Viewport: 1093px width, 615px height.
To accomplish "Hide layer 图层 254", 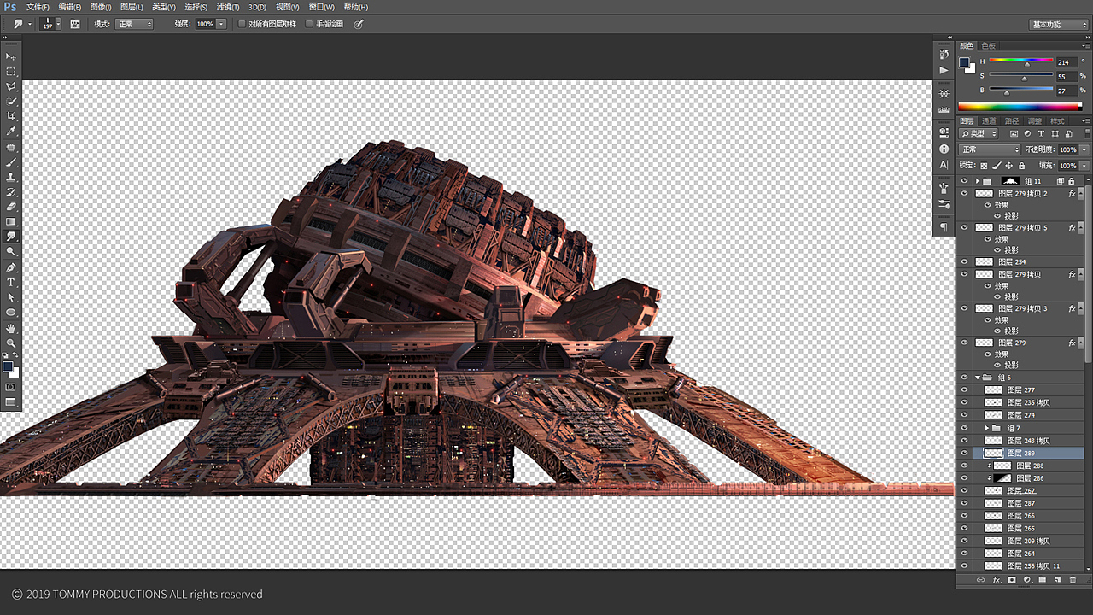I will click(965, 261).
